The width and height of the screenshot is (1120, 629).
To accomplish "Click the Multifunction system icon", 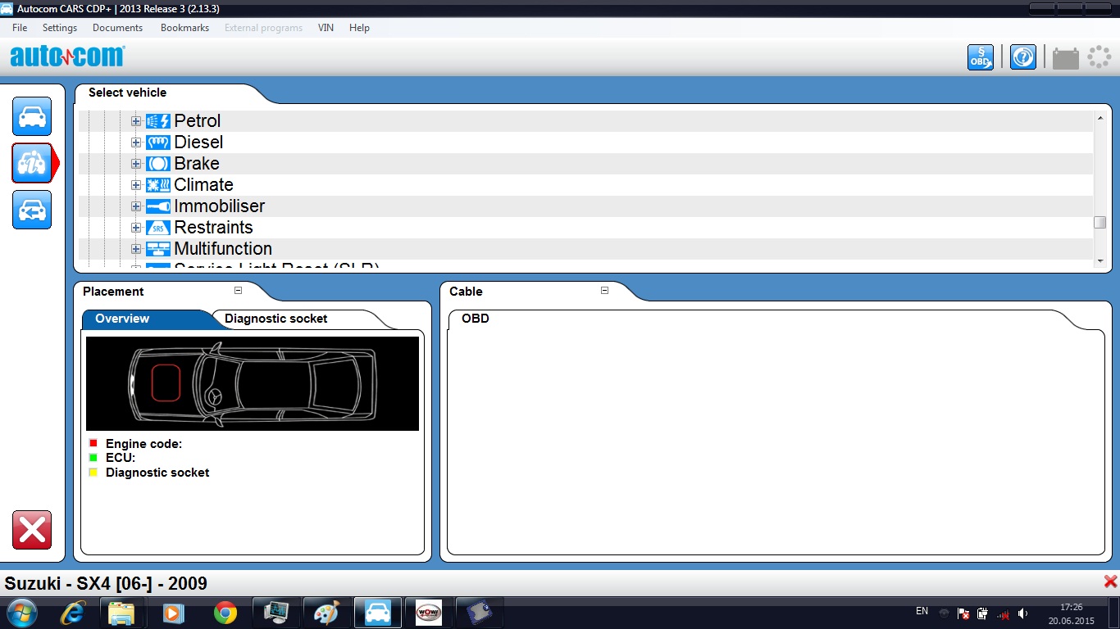I will (x=158, y=249).
